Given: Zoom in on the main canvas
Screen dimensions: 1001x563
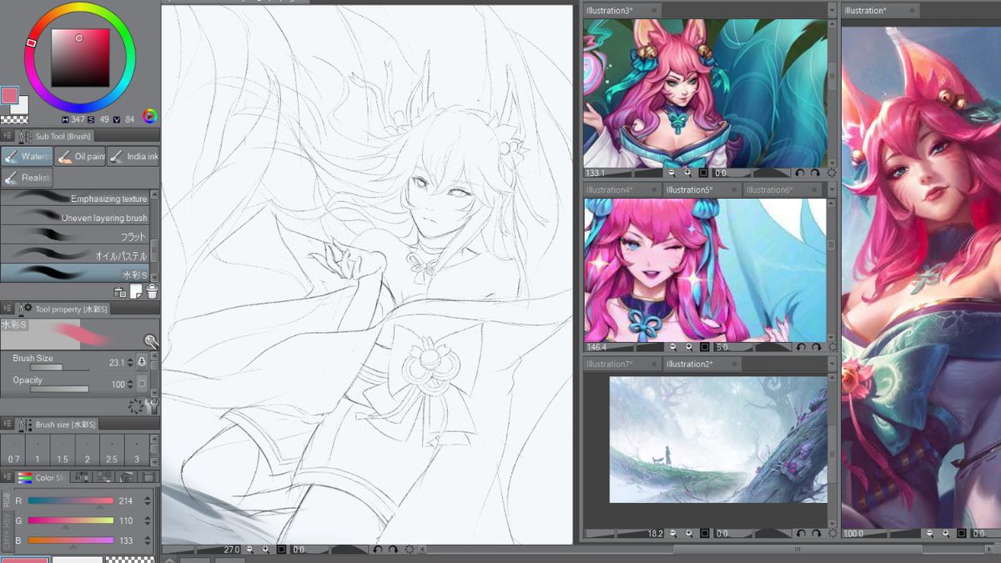Looking at the screenshot, I should click(266, 550).
